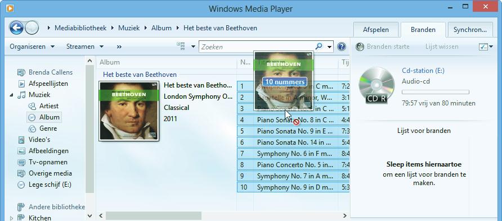This screenshot has height=221, width=502.
Task: Select track 9 Symphony No. 7
Action: click(x=293, y=176)
